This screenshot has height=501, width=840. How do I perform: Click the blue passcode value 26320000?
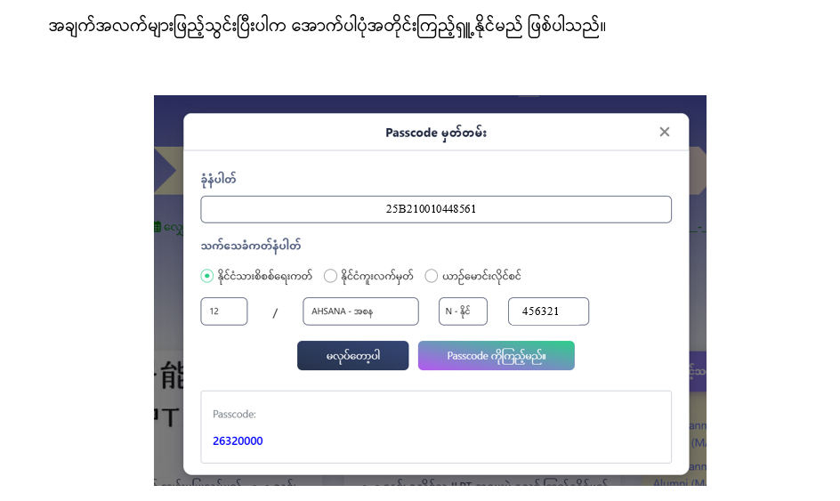(x=238, y=441)
